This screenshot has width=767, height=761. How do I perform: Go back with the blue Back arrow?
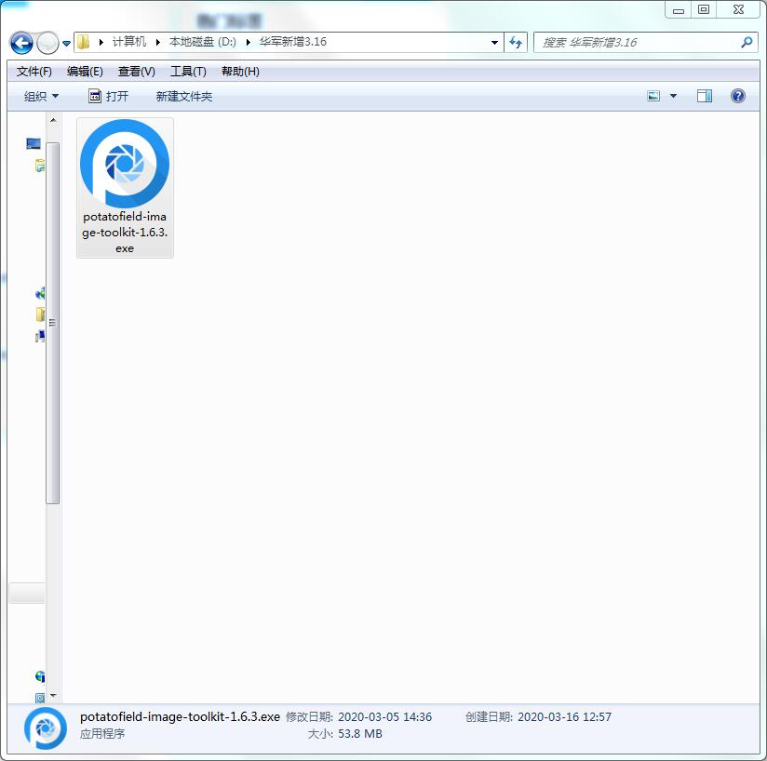[x=21, y=43]
